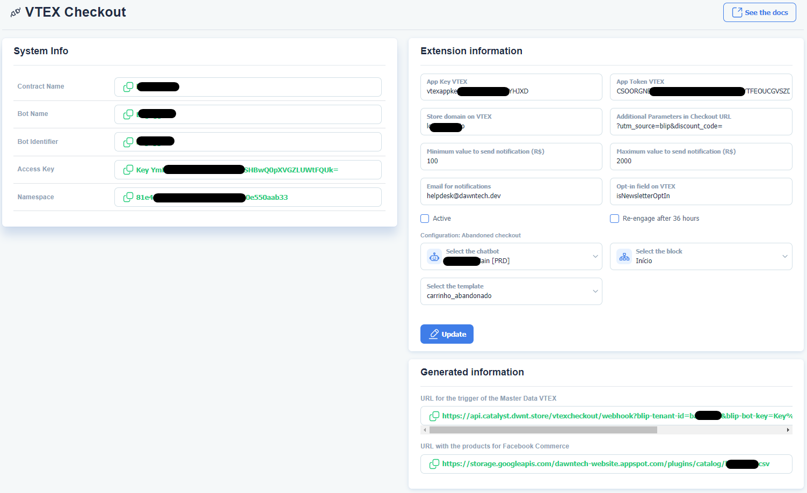Copy the Contract Name value

tap(128, 87)
